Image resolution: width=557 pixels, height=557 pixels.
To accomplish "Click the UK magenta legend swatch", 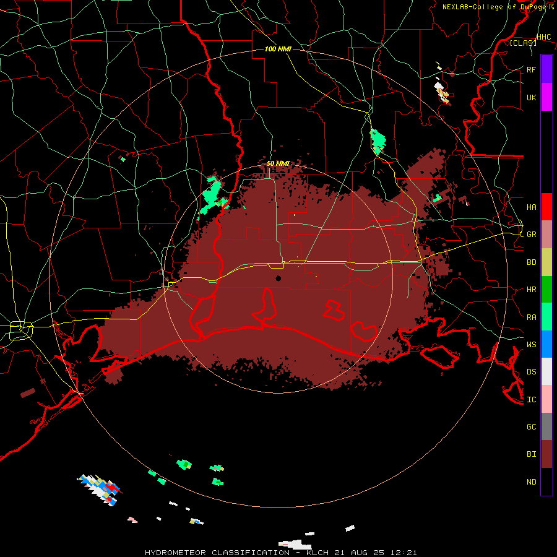I will click(x=546, y=97).
